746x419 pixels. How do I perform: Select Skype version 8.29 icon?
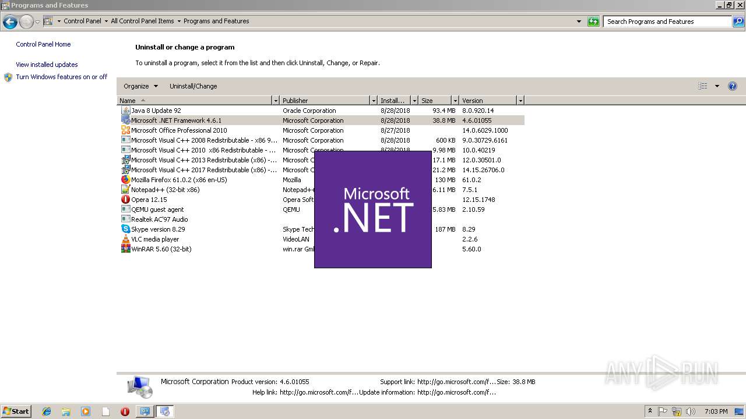[x=125, y=229]
